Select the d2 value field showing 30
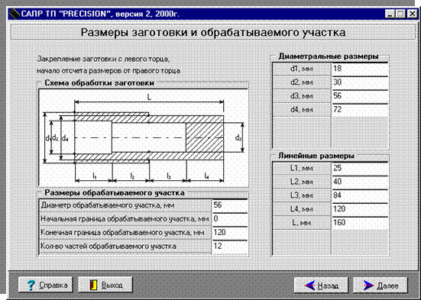This screenshot has height=300, width=421. [x=360, y=82]
